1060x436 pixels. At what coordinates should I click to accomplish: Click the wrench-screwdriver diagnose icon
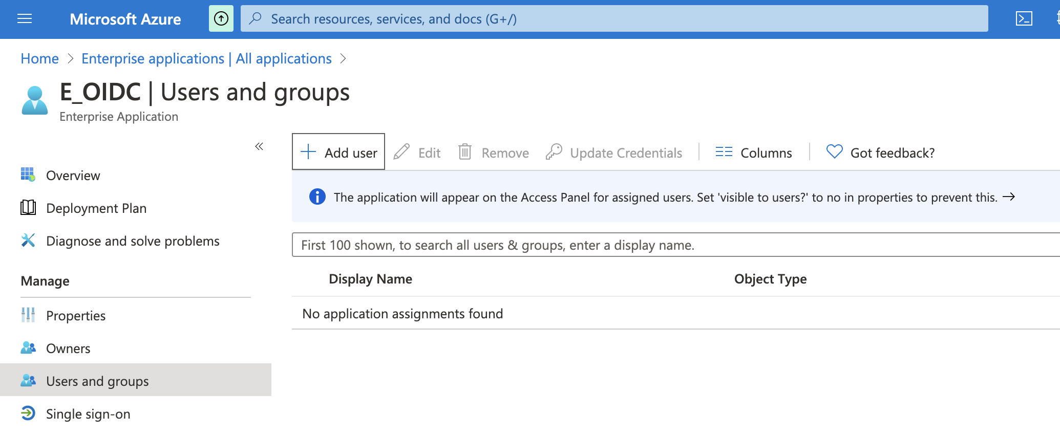tap(28, 240)
